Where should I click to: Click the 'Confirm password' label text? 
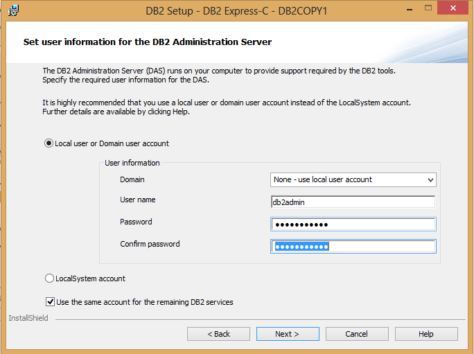pyautogui.click(x=150, y=244)
